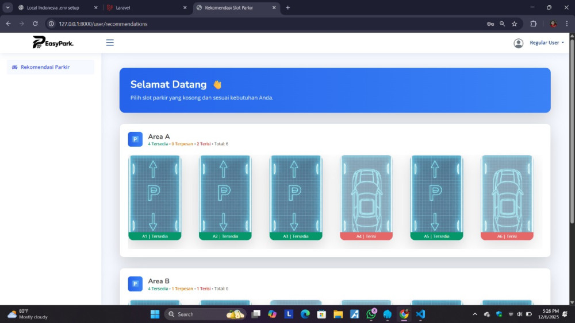Click occupied slot A6 Terisi
This screenshot has height=323, width=575.
(507, 197)
